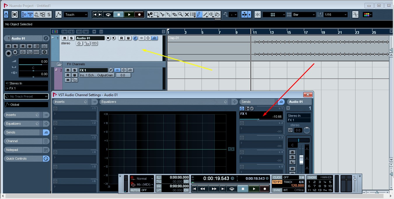The height and width of the screenshot is (199, 394).
Task: Toggle TEMPO track in transport panel
Action: point(277,182)
